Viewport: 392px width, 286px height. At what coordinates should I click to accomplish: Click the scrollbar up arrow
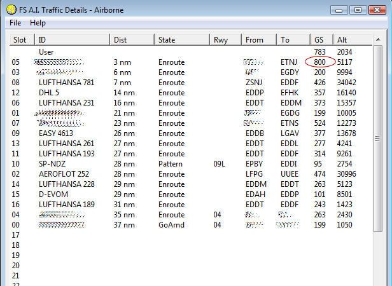pos(378,39)
